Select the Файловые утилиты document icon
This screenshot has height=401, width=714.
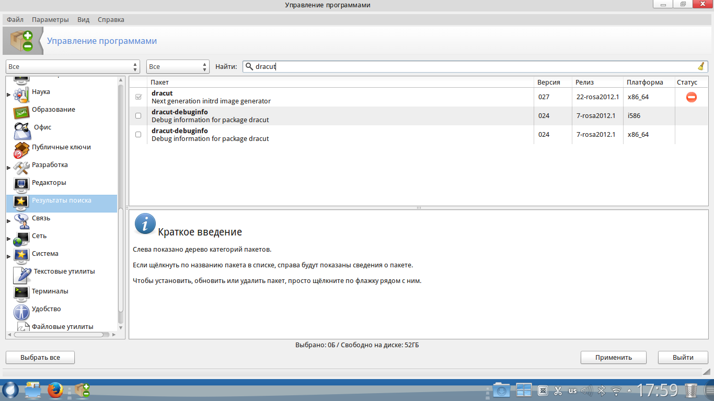pos(24,327)
